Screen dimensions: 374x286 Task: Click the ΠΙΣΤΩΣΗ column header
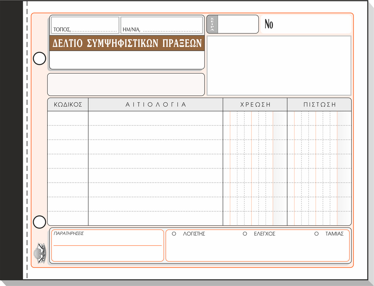point(319,105)
